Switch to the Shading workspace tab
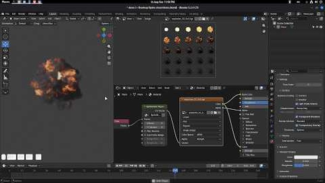Viewport: 325px width, 183px height. [x=119, y=14]
